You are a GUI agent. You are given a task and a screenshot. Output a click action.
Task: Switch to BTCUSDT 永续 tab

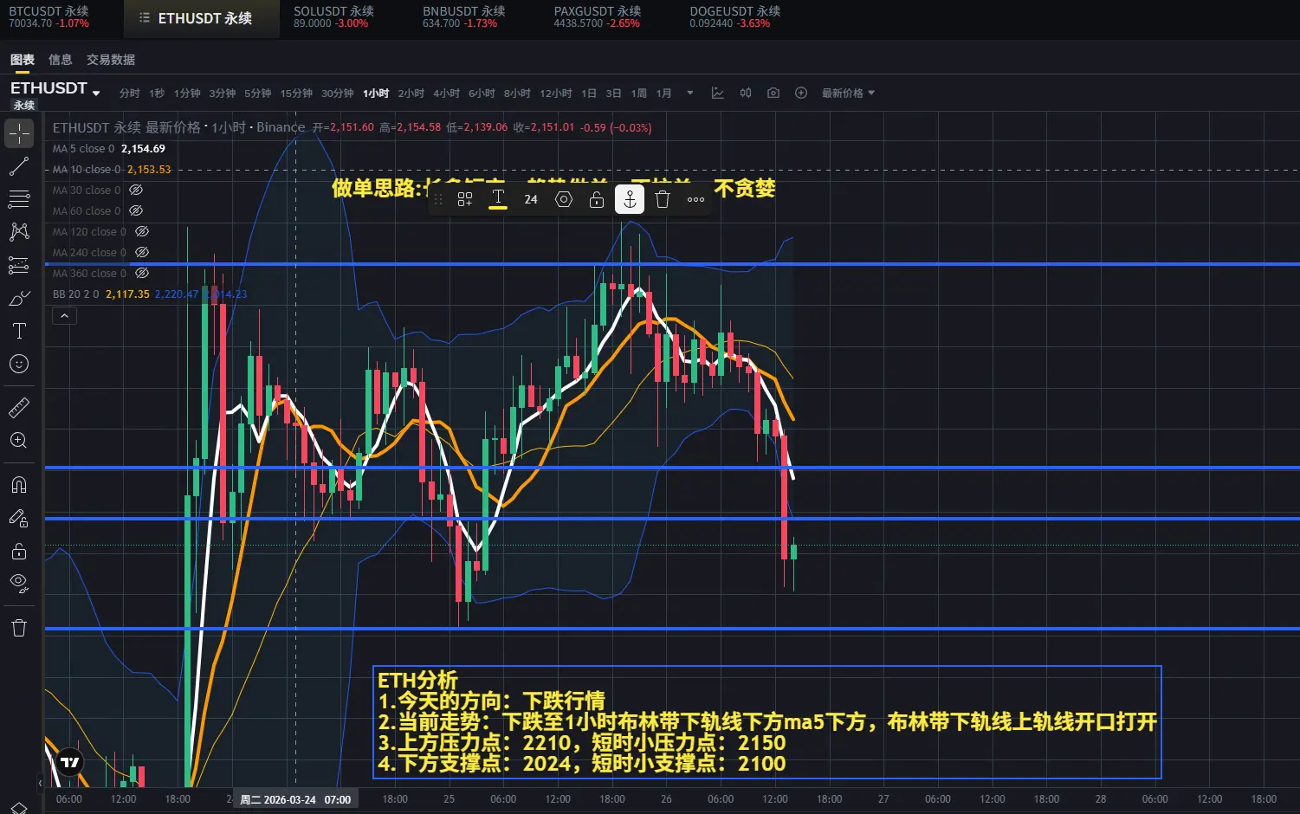(49, 17)
